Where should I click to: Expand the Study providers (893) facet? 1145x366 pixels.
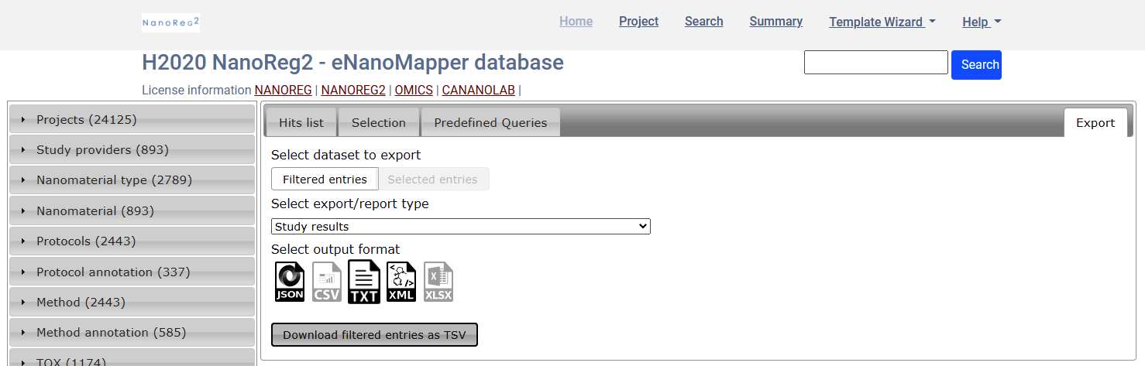(x=132, y=150)
